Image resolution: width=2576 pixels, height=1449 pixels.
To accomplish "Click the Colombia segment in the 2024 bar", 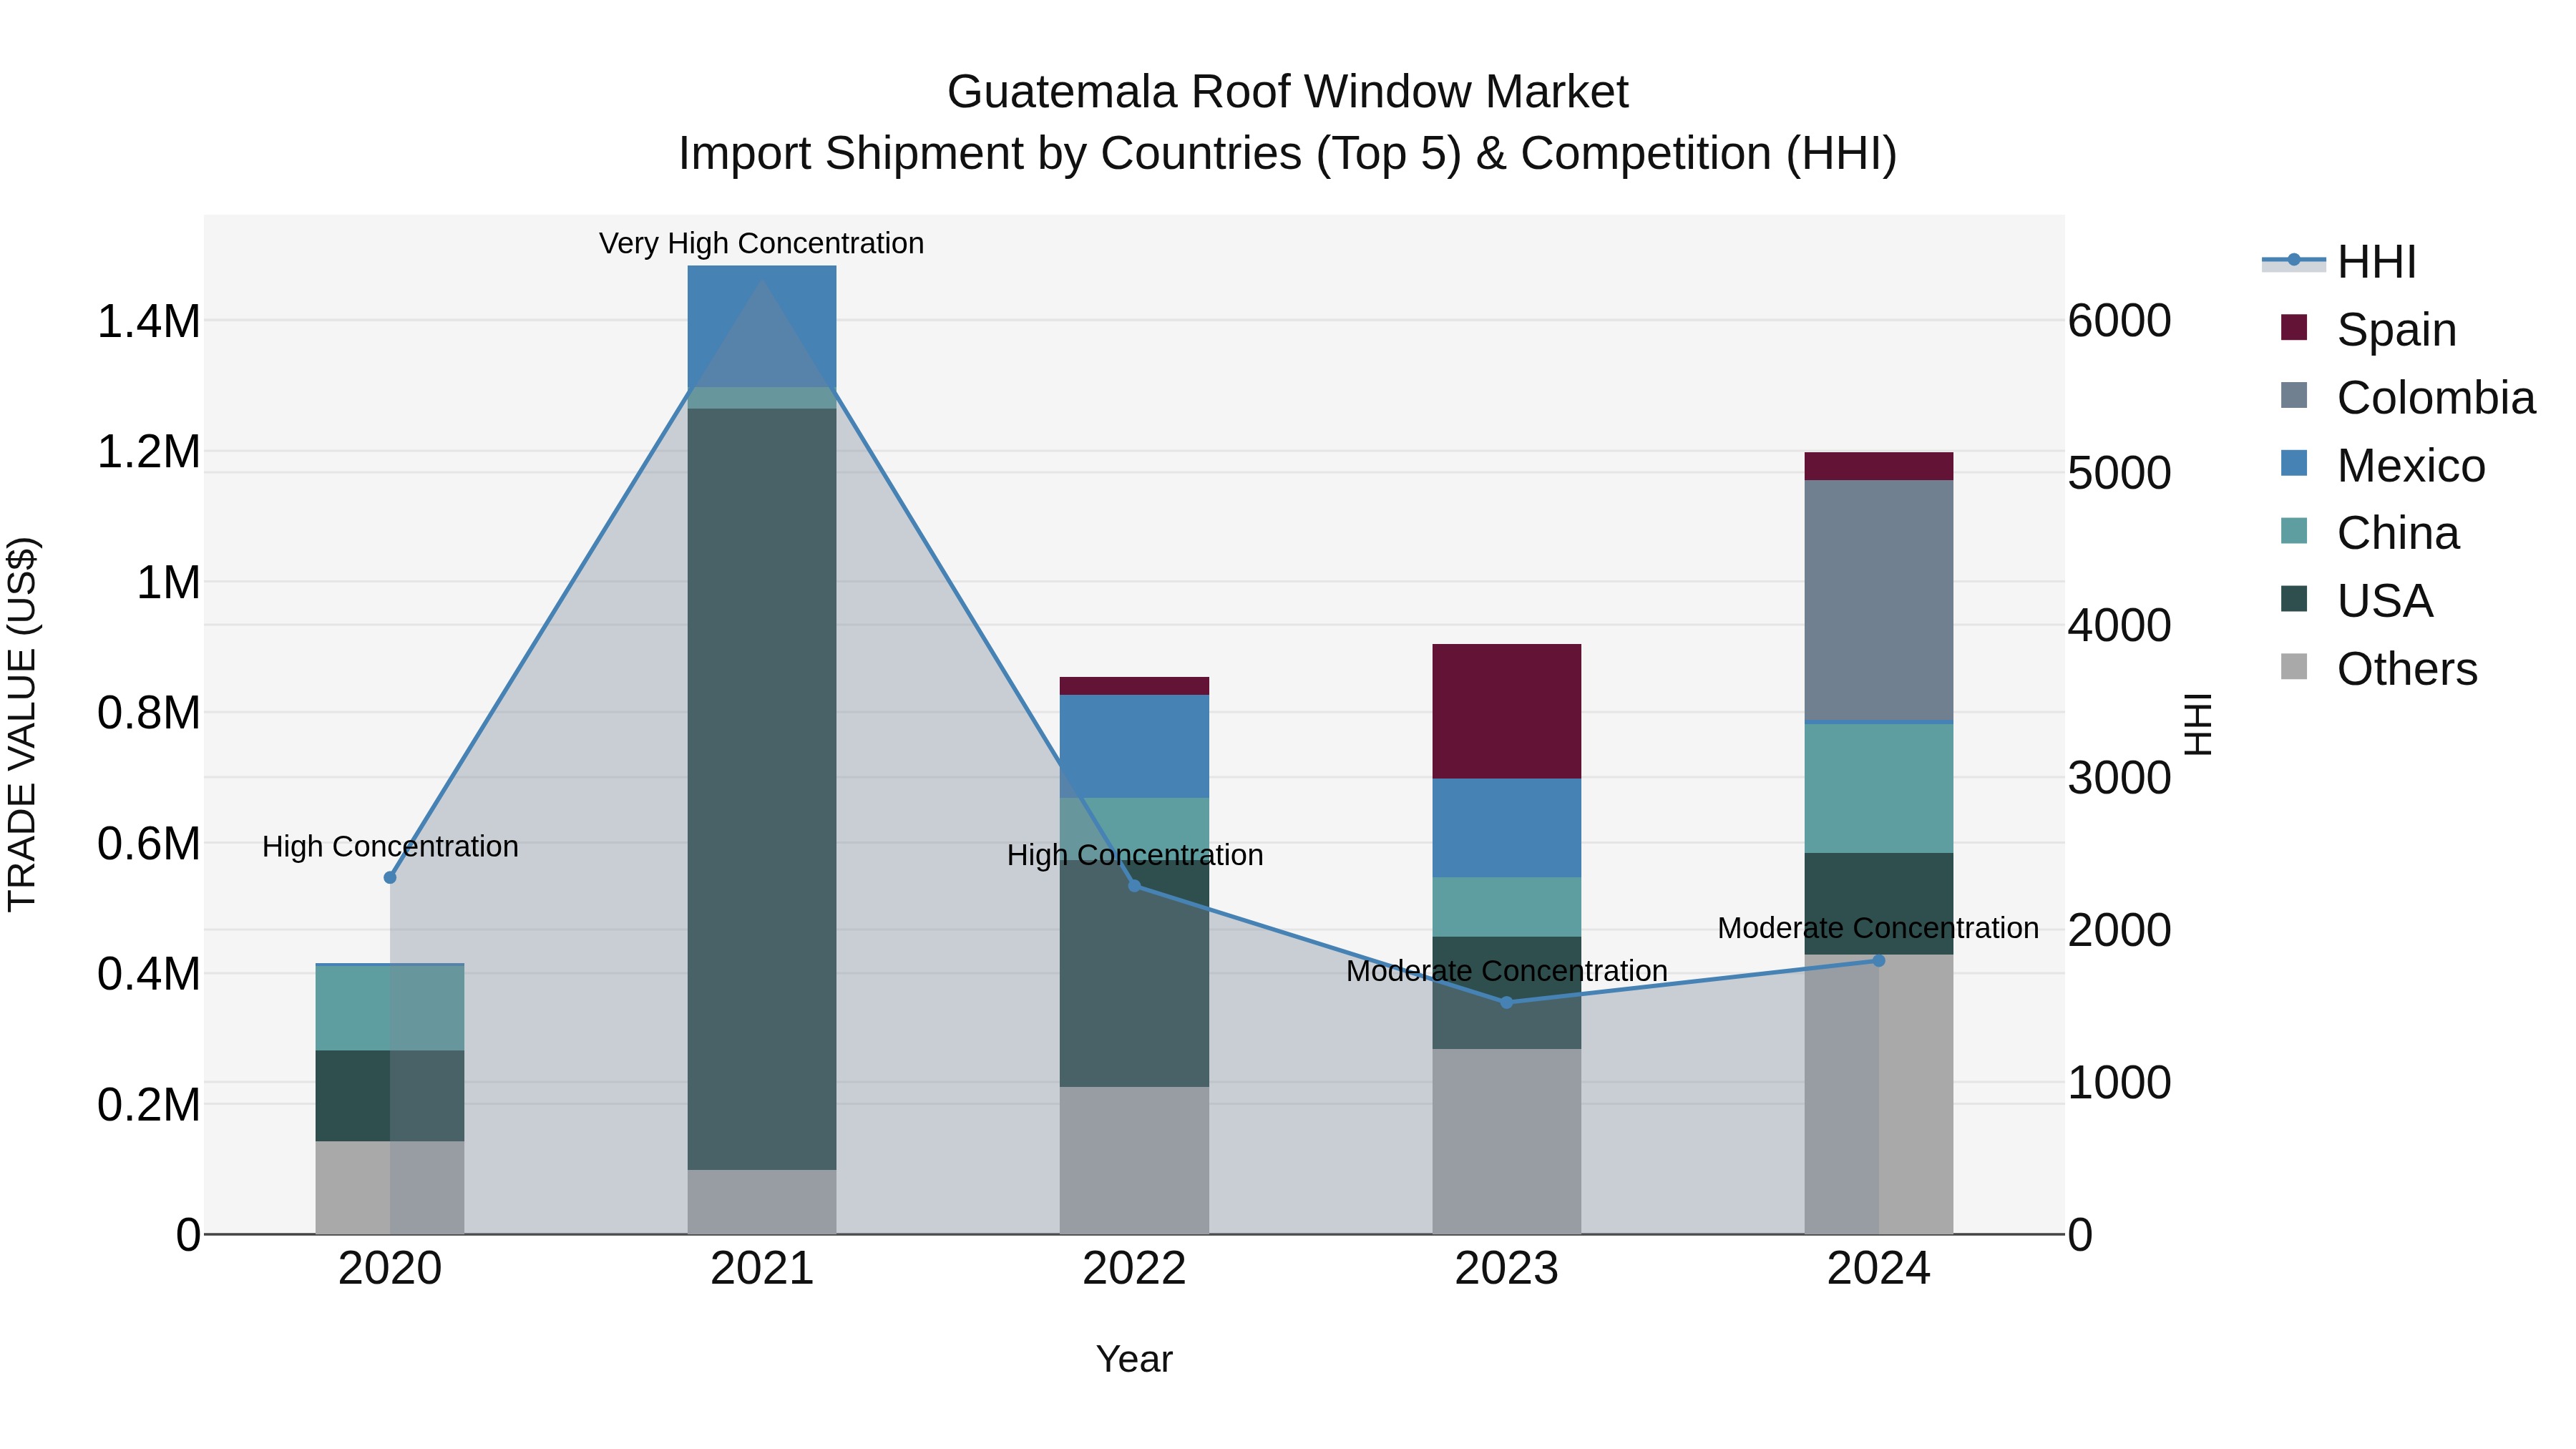I will [x=1878, y=600].
